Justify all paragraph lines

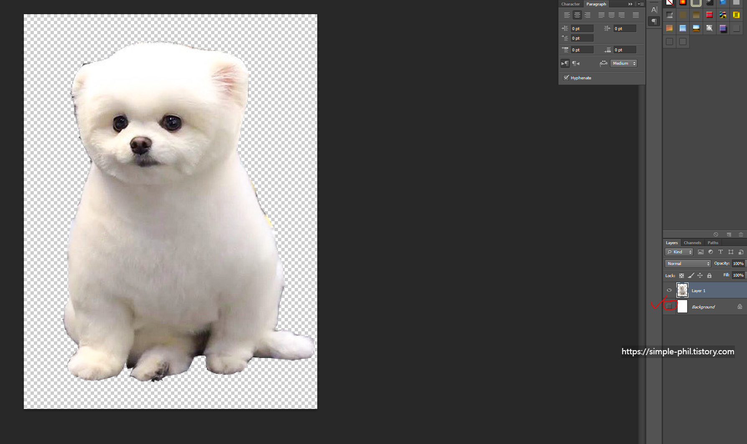tap(636, 15)
